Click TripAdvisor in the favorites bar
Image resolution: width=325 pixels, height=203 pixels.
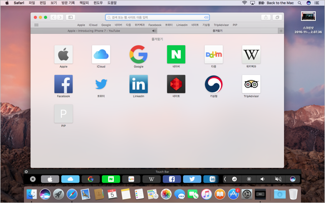221,25
